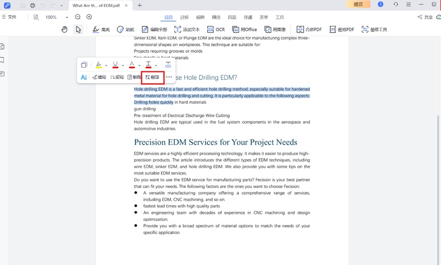The image size is (441, 265).
Task: Open the 文件 file menu
Action: click(9, 17)
